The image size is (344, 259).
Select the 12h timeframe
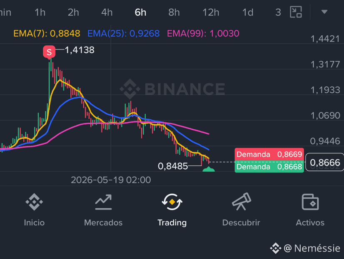point(211,12)
